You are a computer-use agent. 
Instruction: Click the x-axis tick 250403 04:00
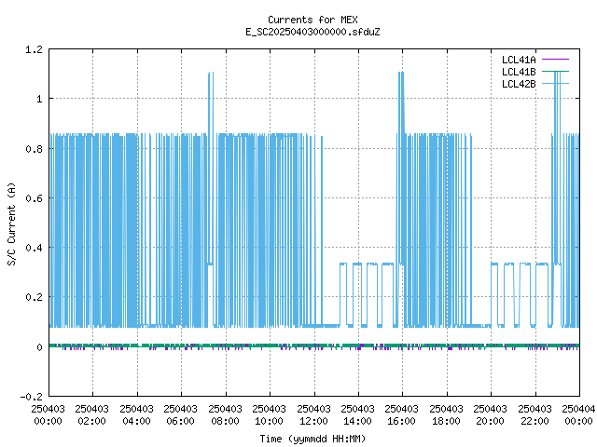coord(136,415)
